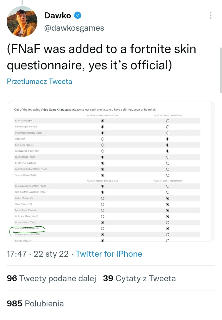This screenshot has height=320, width=222.
Task: Show the 985 Polubienia likes list
Action: coord(35,303)
